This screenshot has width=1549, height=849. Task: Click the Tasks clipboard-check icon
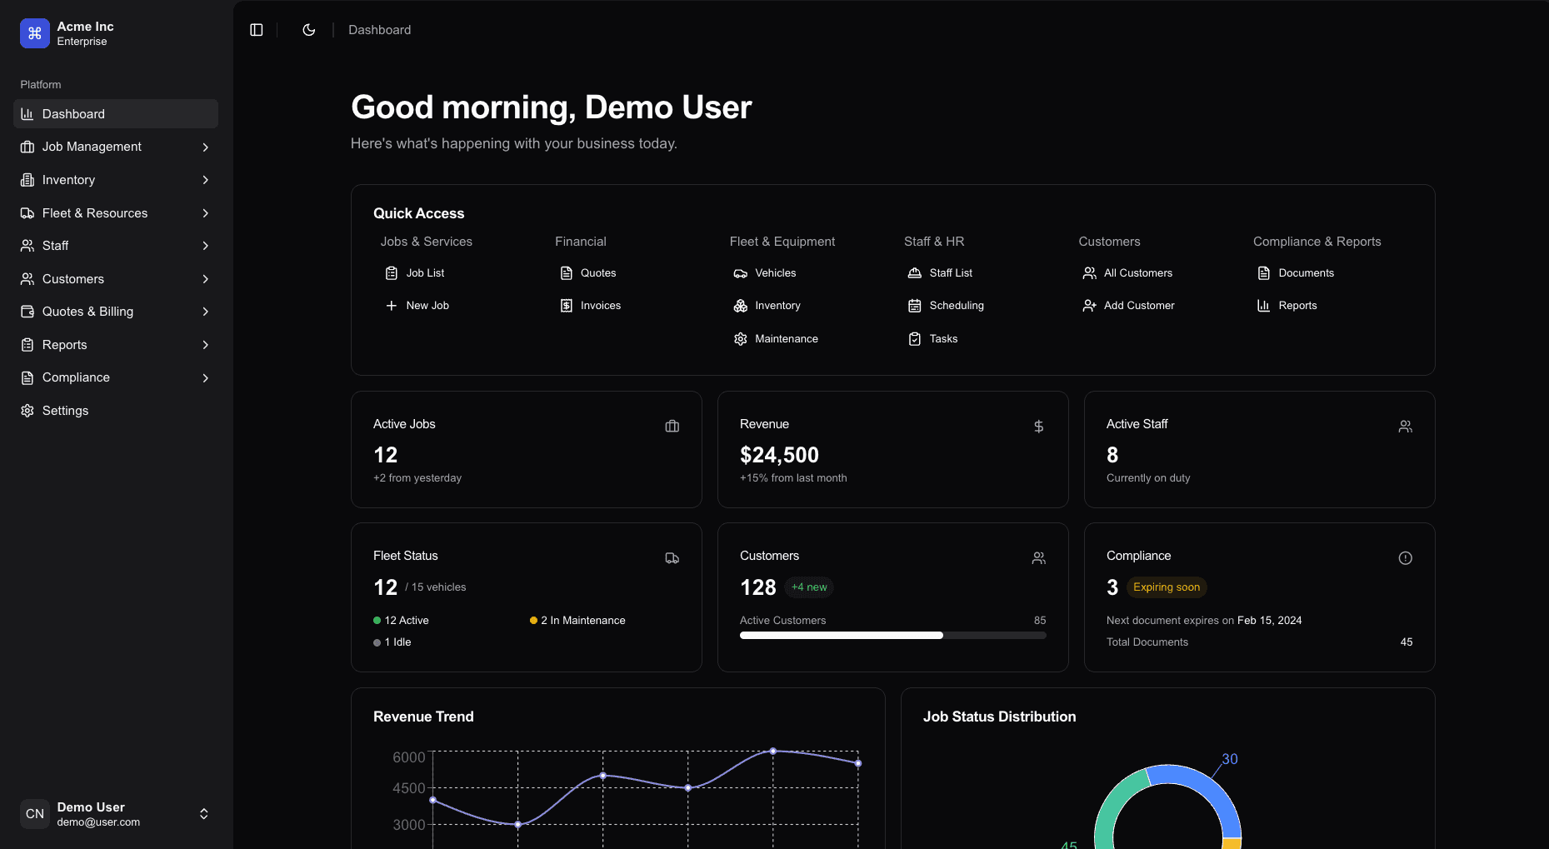tap(915, 339)
